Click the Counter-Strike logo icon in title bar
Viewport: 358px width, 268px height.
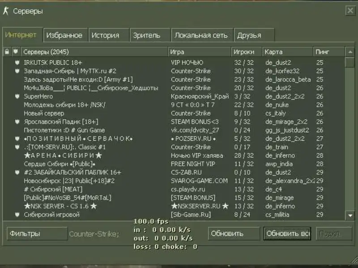tap(6, 11)
